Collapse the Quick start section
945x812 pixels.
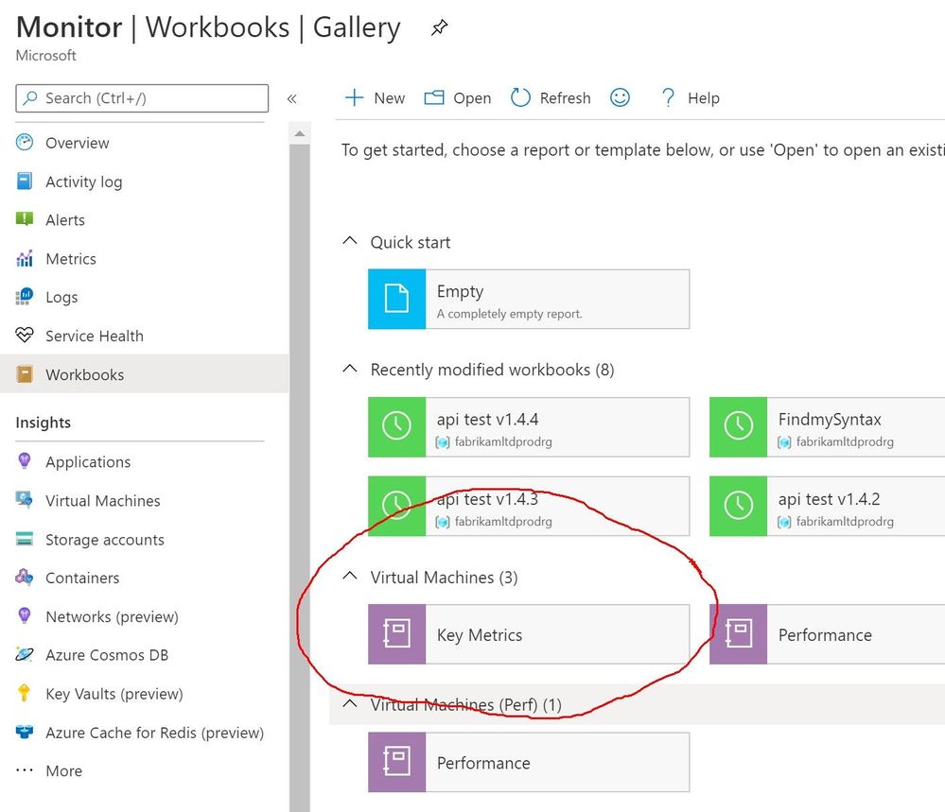click(x=350, y=241)
